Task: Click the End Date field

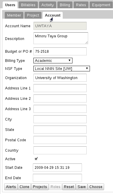Action: tap(57, 178)
